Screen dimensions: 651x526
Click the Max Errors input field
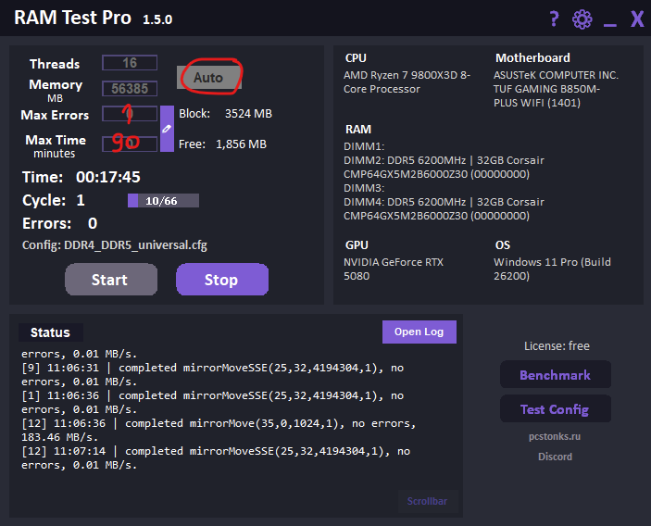[x=130, y=114]
